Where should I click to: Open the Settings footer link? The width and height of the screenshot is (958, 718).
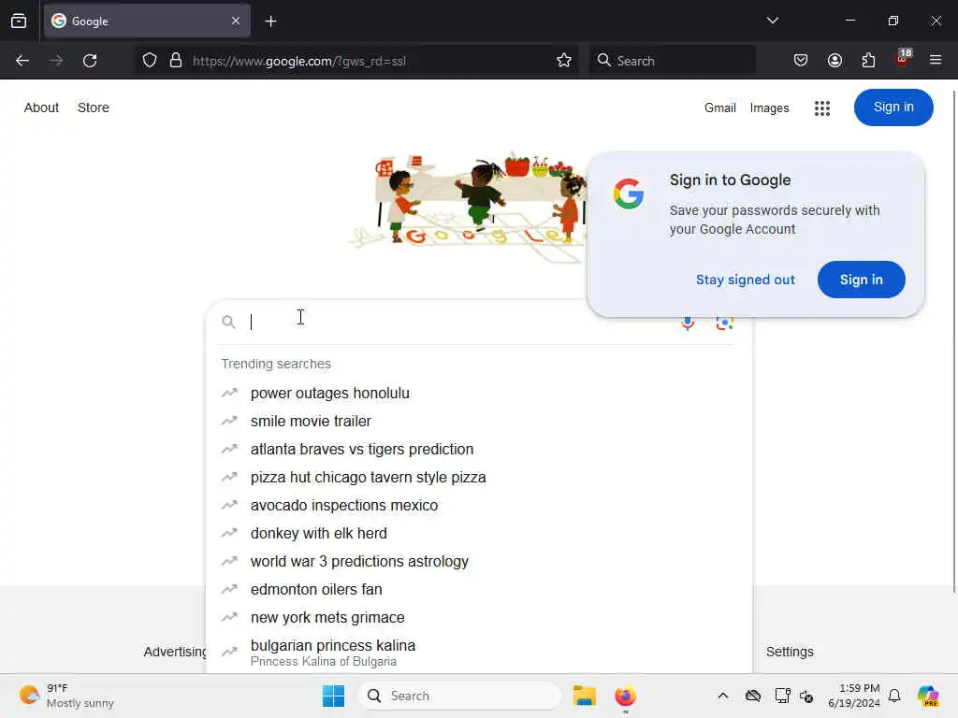coord(790,652)
